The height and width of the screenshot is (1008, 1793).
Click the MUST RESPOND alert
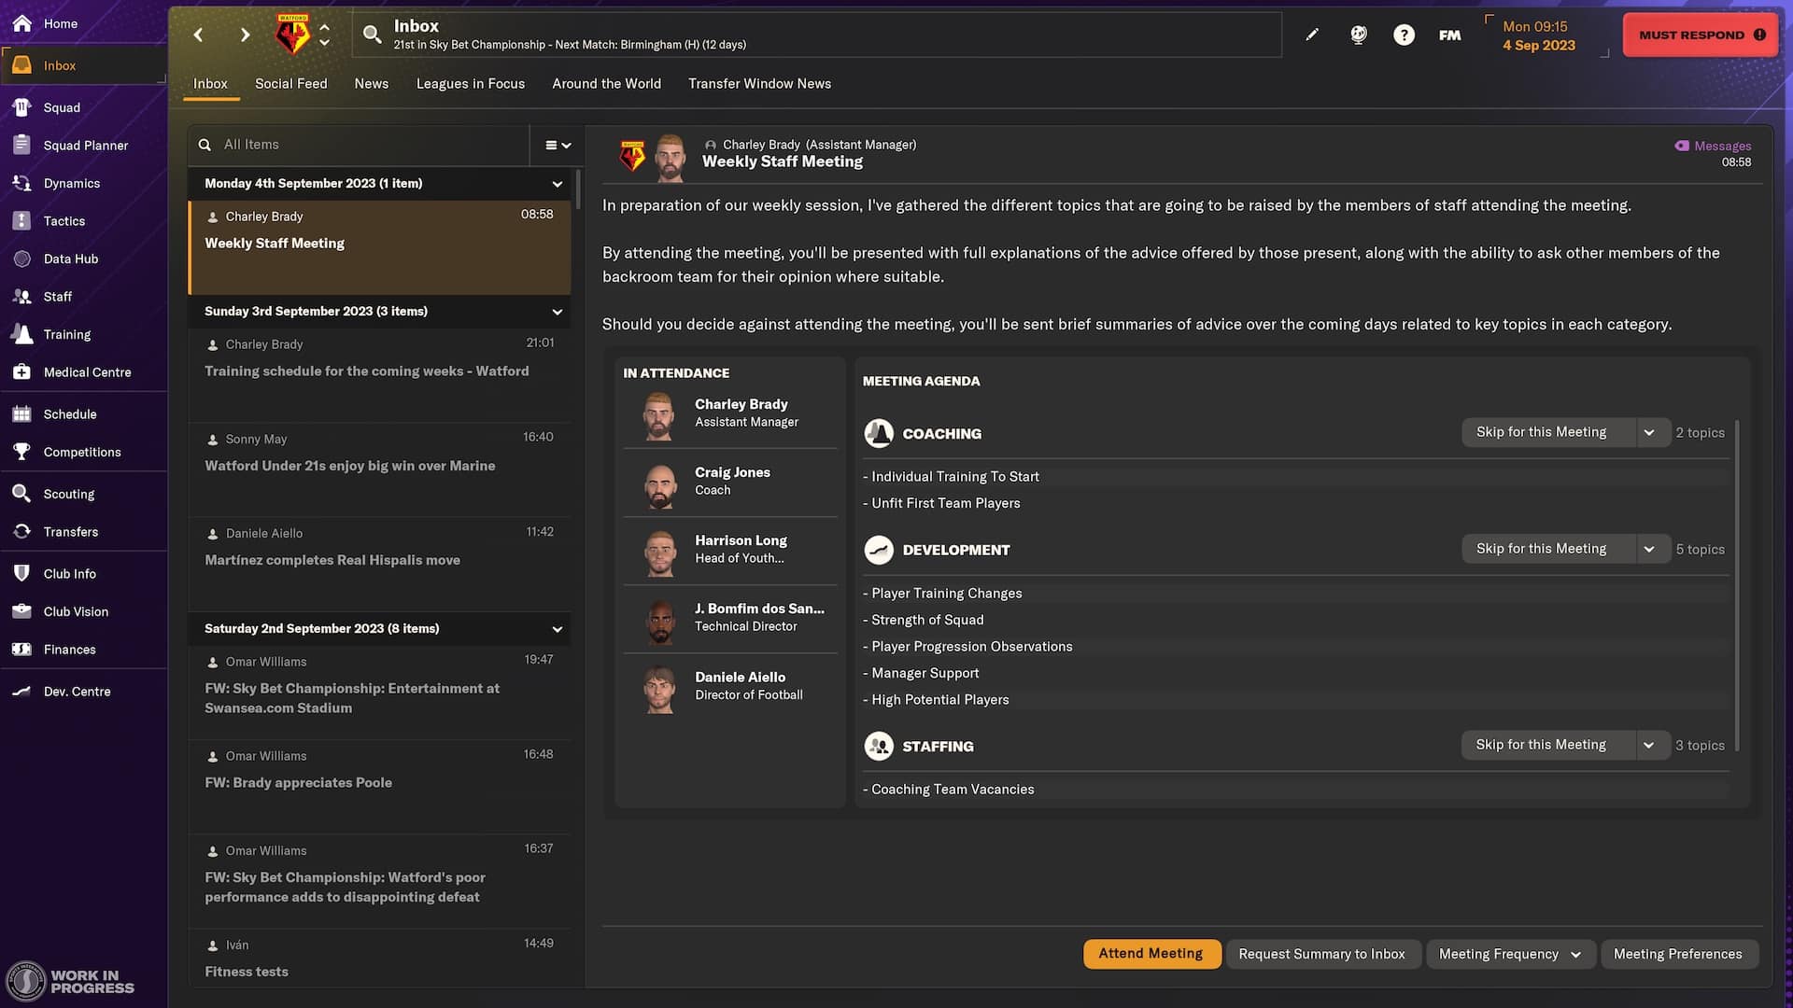pos(1700,34)
